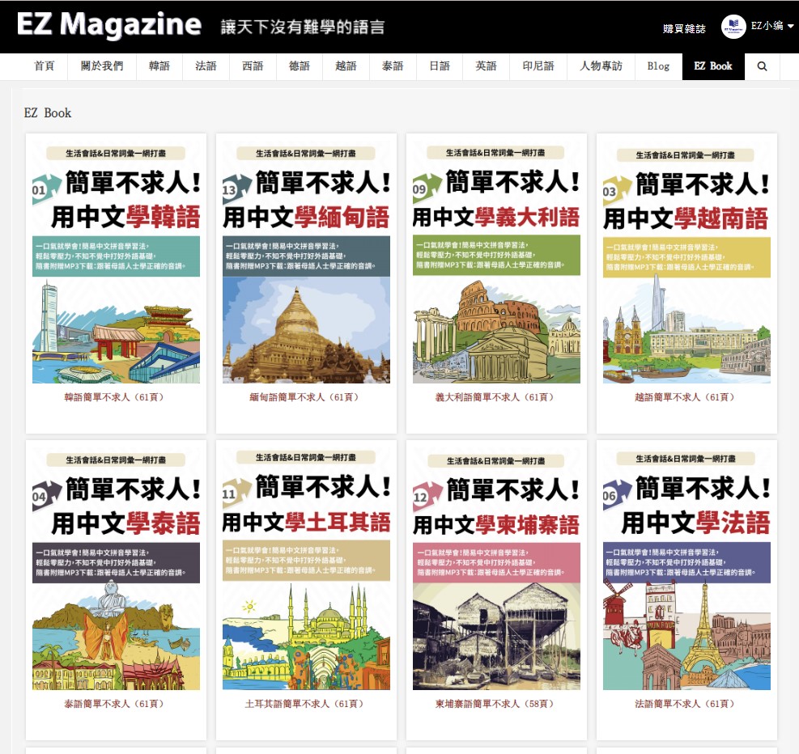Click the 義大利語簡單不求人（61頁） link
This screenshot has width=799, height=754.
496,397
